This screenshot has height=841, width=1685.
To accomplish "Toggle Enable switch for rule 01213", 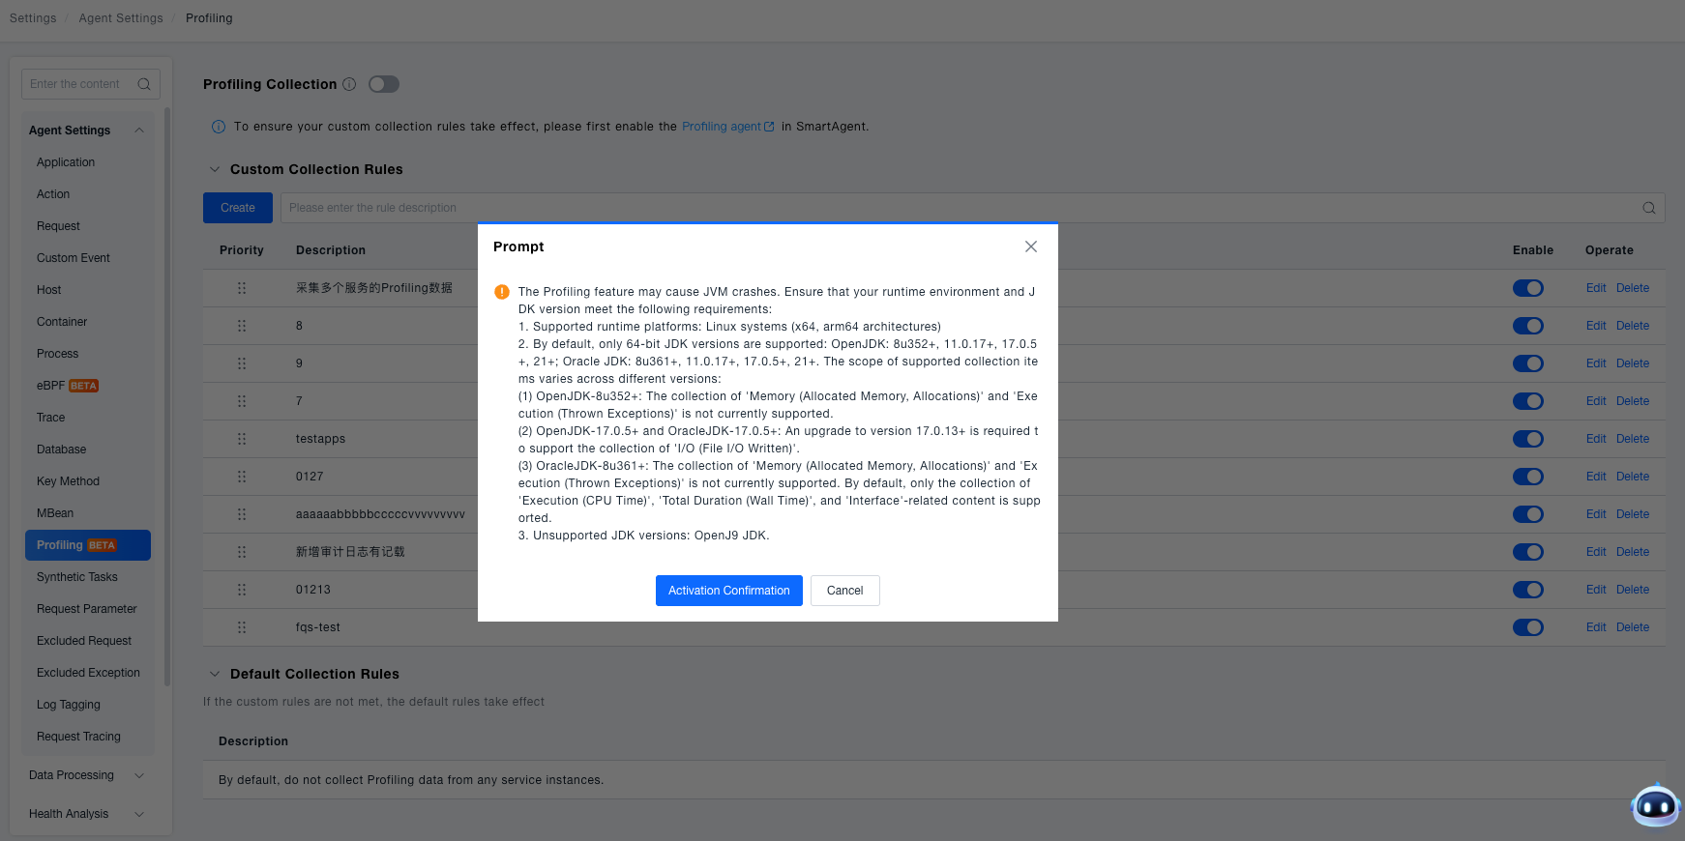I will click(x=1528, y=590).
